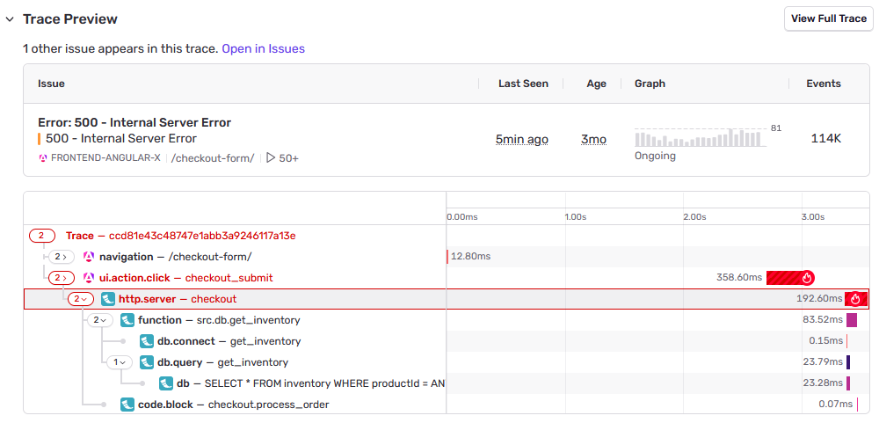Click the Angular icon beside FRONTEND-ANGULAR-X
The width and height of the screenshot is (879, 423).
(x=42, y=158)
